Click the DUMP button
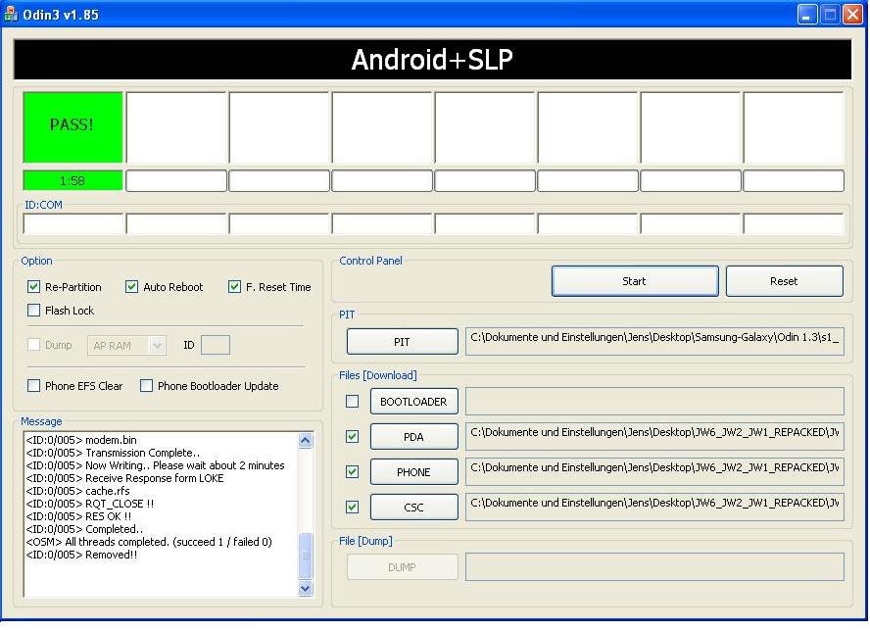 [403, 566]
